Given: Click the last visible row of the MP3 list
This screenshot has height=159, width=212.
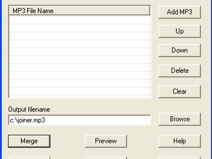Looking at the screenshot, I should pos(80,91).
